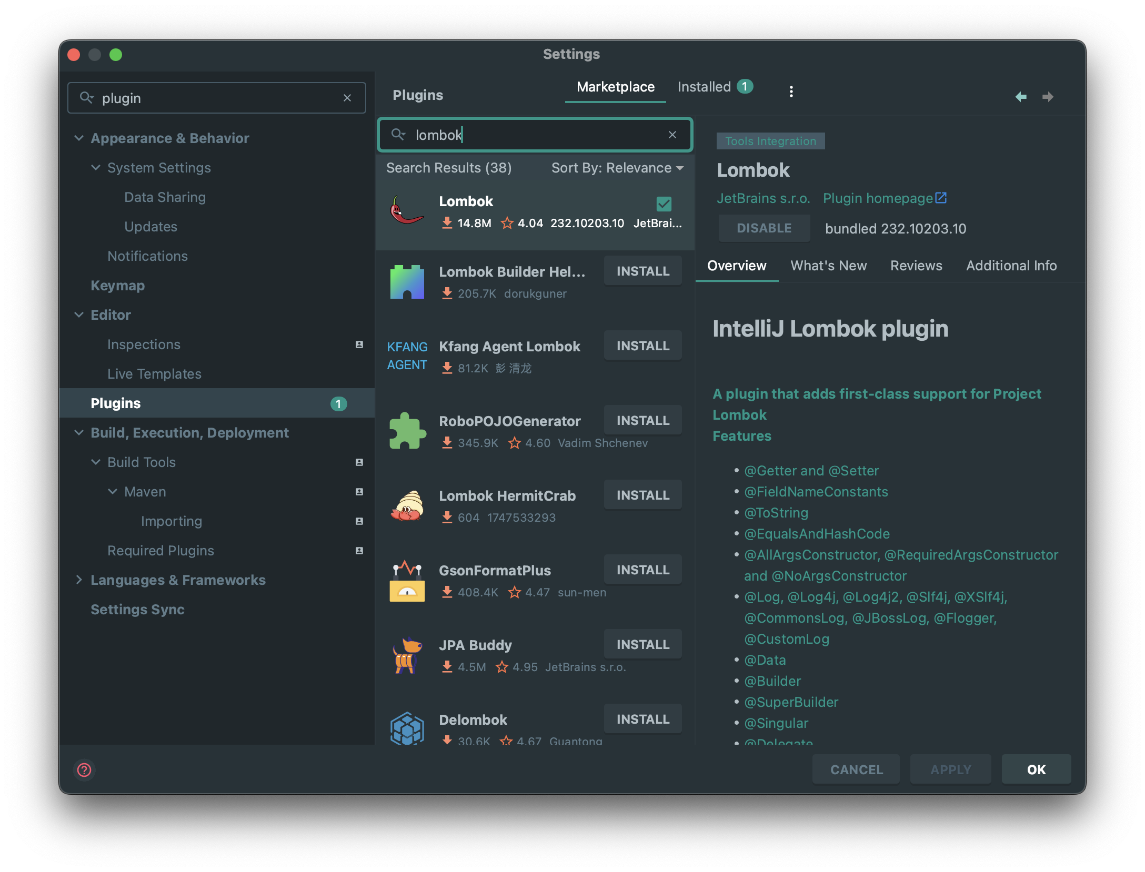Expand Languages & Frameworks section
Screen dimensions: 1145x872
click(x=79, y=580)
